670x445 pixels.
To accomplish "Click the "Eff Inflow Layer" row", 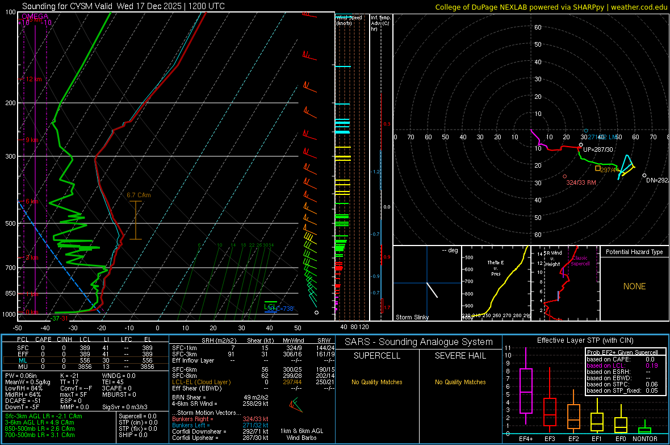I will click(253, 361).
